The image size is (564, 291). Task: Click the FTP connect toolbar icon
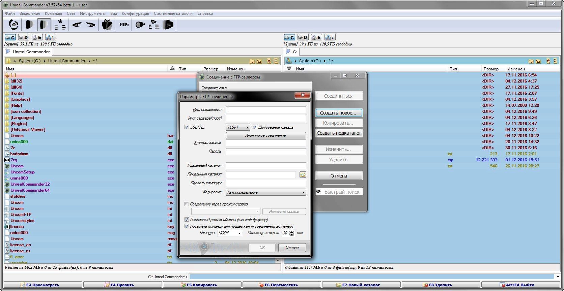(140, 25)
